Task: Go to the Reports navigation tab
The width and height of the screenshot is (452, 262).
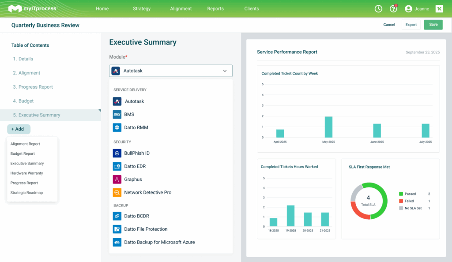Action: coord(215,9)
